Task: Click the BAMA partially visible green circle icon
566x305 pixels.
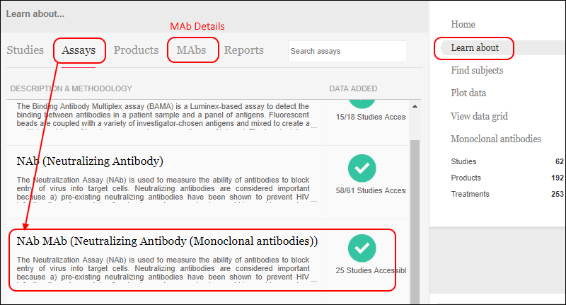Action: pos(362,104)
